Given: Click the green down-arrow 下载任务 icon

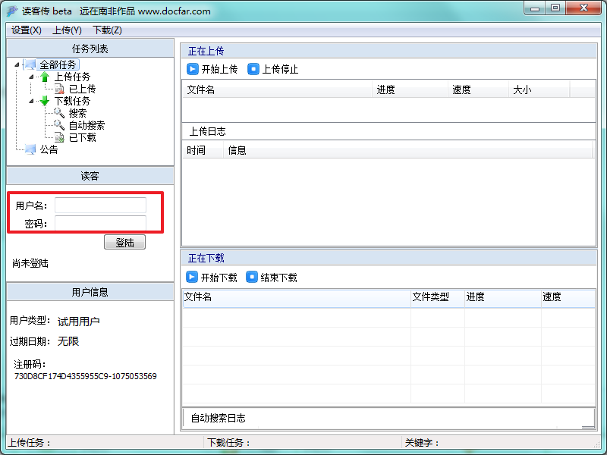Looking at the screenshot, I should 45,101.
